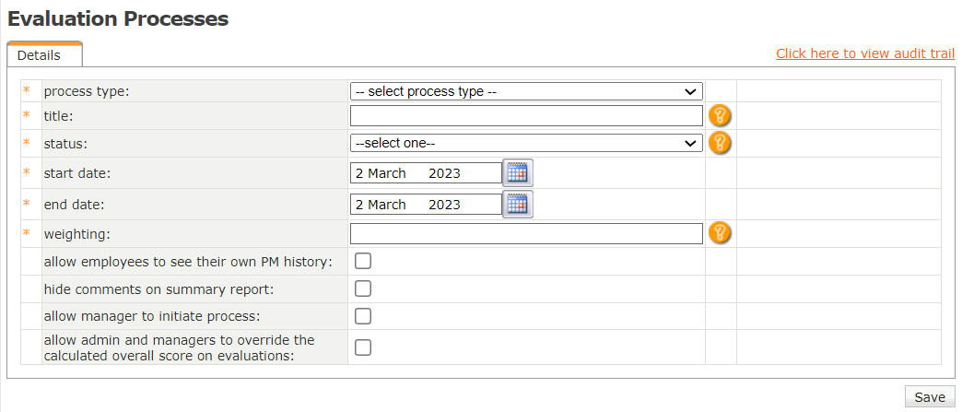Open the status select one dropdown
The height and width of the screenshot is (412, 962).
click(525, 143)
